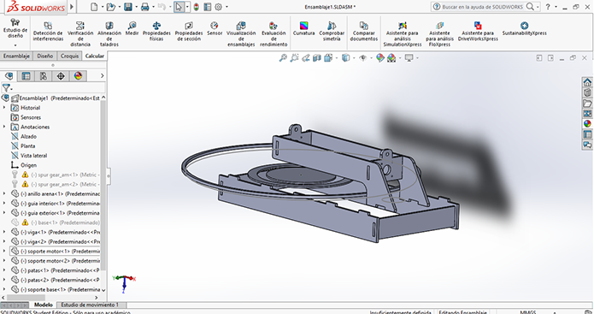Launch Asistente para DriveWorksXpress

pyautogui.click(x=478, y=31)
